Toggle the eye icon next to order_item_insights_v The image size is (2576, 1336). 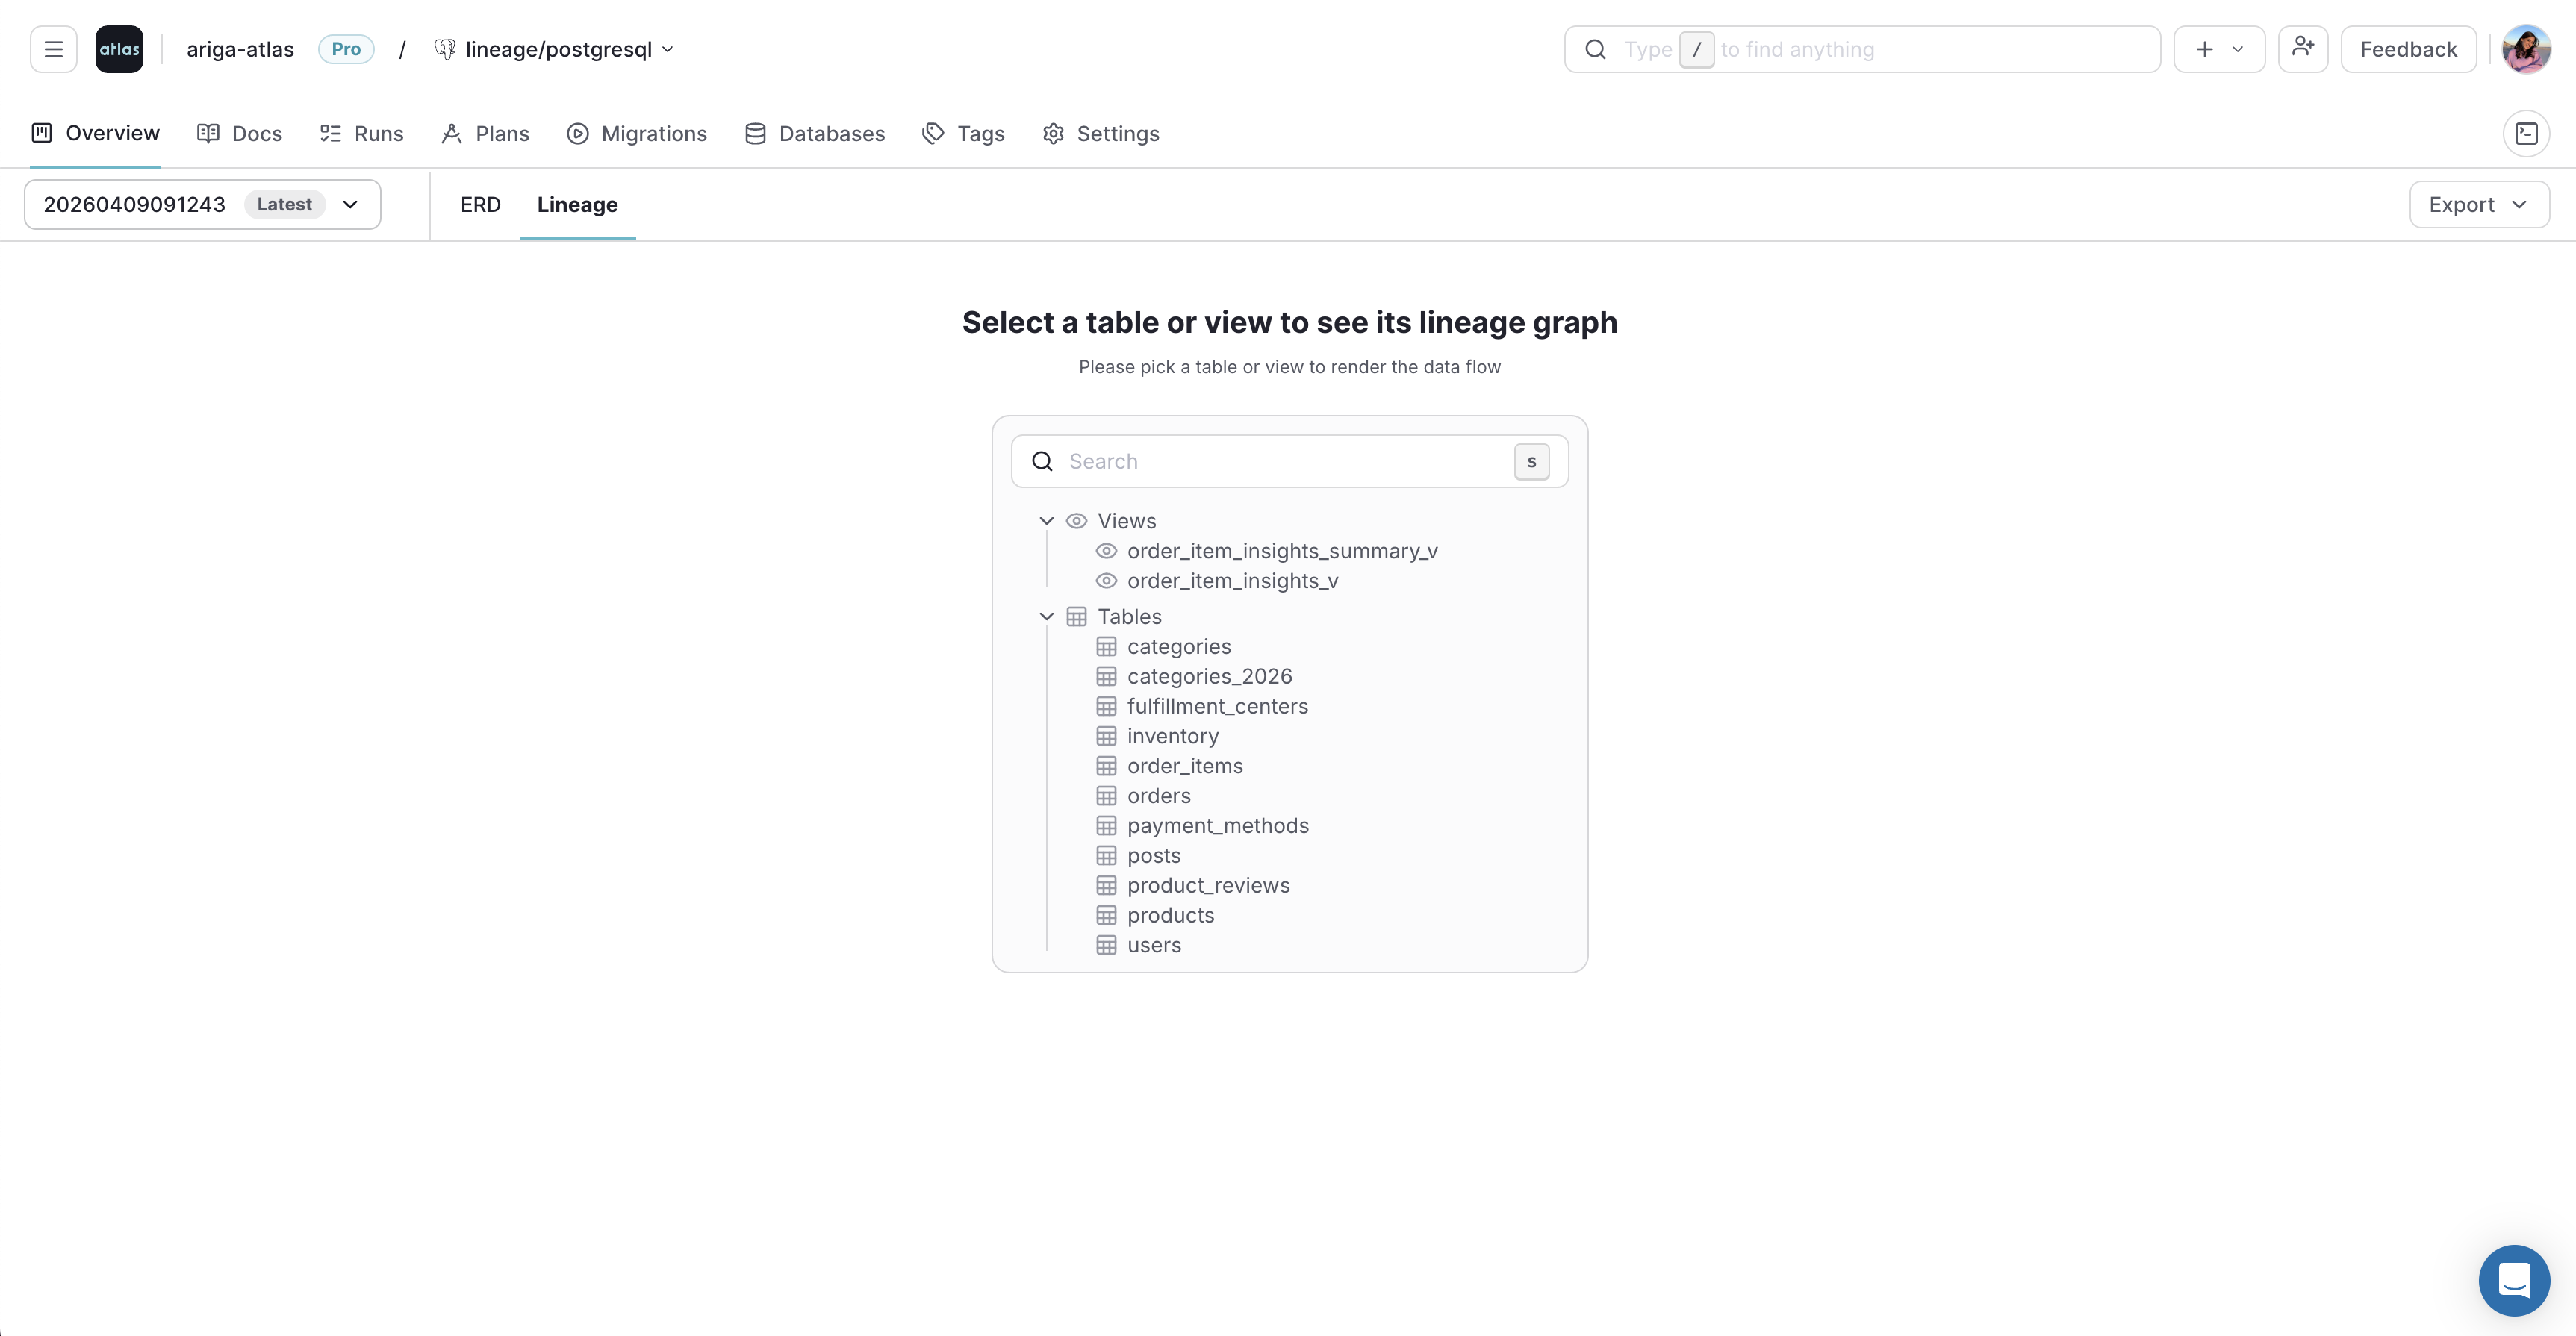(1107, 581)
